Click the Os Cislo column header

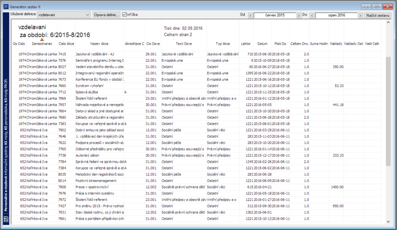pyautogui.click(x=19, y=44)
